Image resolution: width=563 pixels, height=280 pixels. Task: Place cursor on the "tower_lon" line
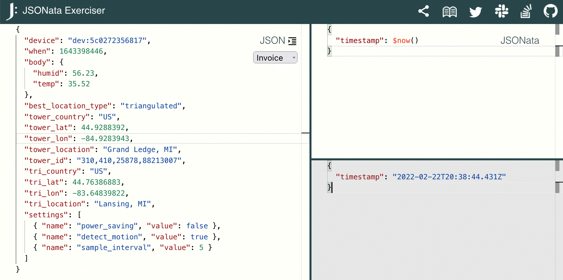(x=163, y=138)
